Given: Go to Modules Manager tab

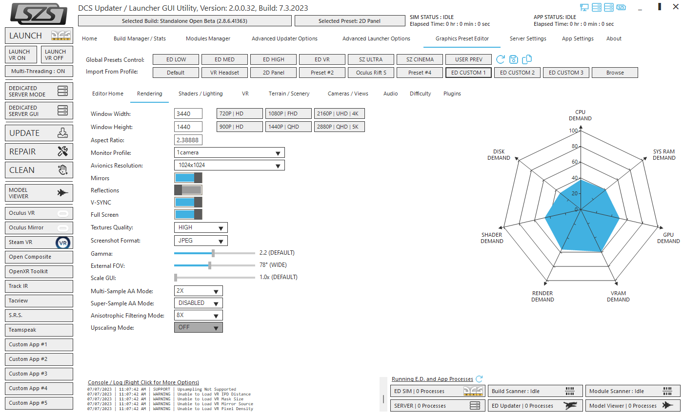Looking at the screenshot, I should (208, 38).
